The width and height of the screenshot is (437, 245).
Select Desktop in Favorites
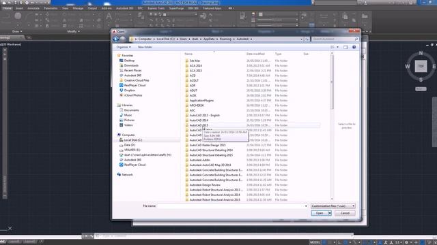[x=129, y=61]
